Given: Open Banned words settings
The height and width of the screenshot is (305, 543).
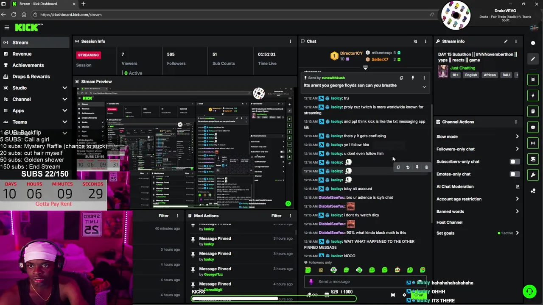Looking at the screenshot, I should 517,211.
